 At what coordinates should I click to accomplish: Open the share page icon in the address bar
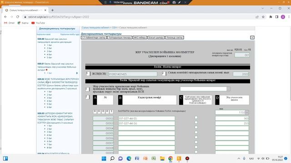[257, 17]
